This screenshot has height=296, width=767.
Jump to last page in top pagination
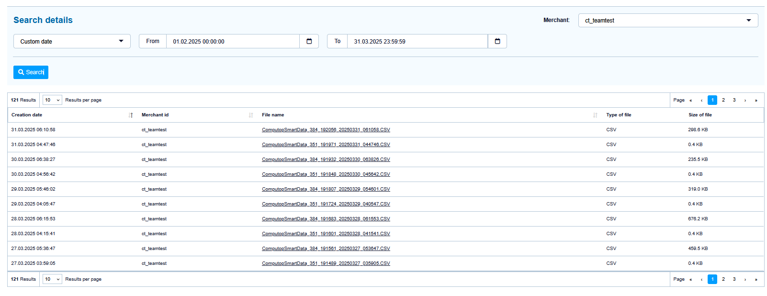[x=756, y=100]
